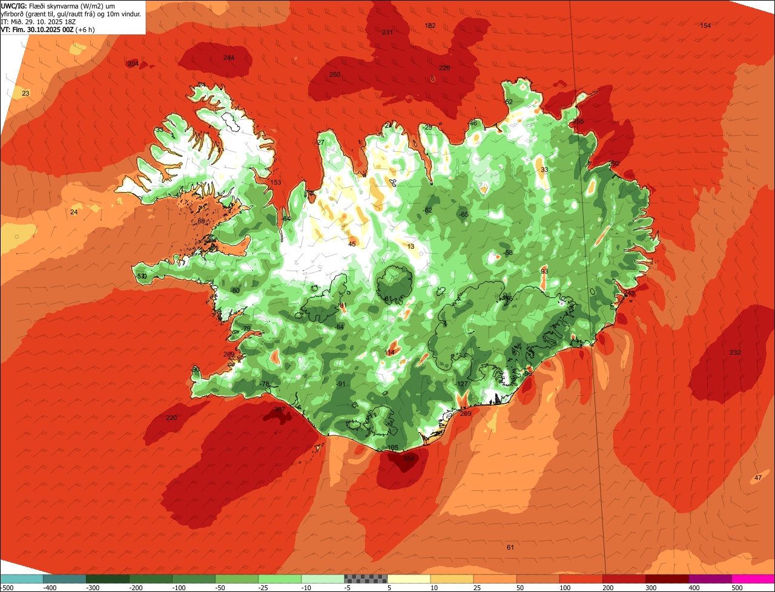Click the map value '-65'
This screenshot has width=775, height=592.
(x=464, y=214)
